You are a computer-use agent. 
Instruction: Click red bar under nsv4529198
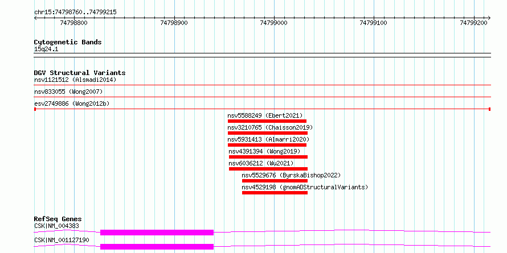click(275, 193)
